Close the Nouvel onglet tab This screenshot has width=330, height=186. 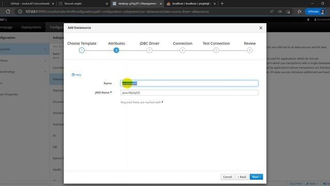click(107, 4)
